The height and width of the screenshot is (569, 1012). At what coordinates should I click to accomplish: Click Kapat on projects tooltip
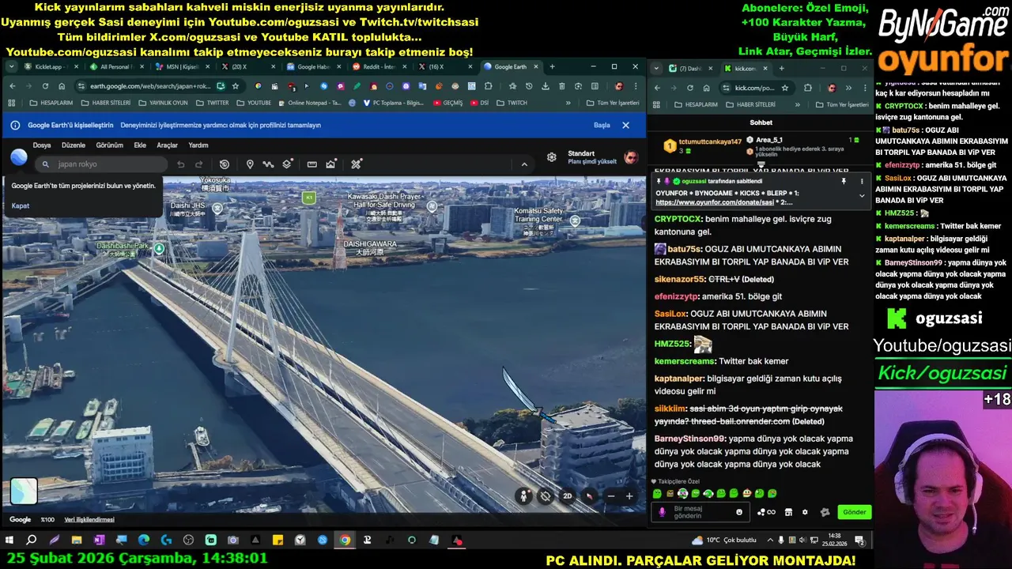point(20,205)
